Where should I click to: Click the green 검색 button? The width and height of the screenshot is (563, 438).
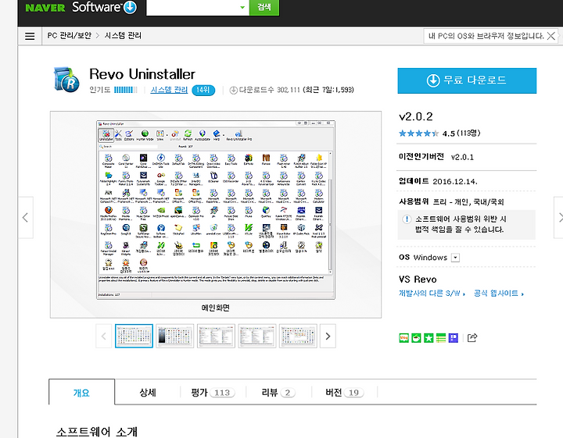click(264, 7)
